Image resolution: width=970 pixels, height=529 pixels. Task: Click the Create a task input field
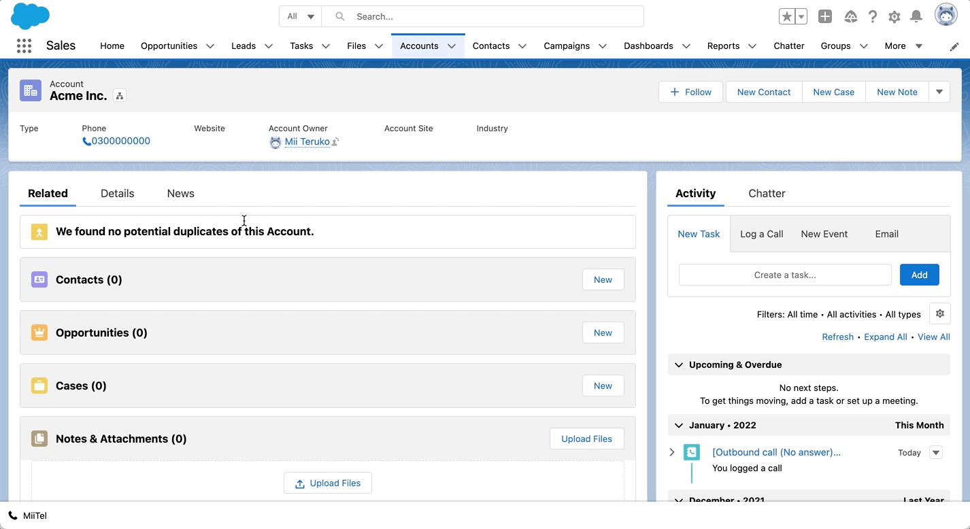click(x=785, y=275)
